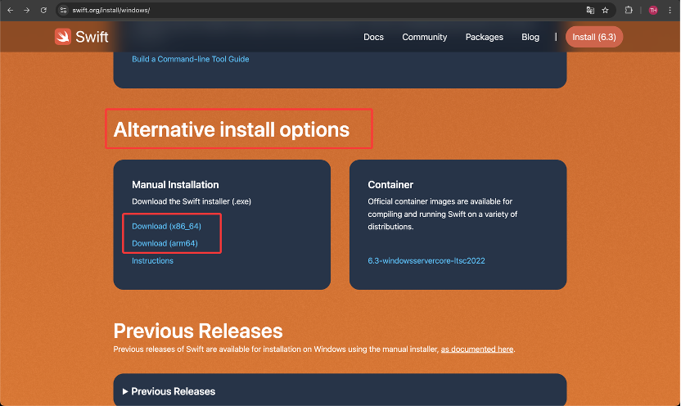The height and width of the screenshot is (406, 681).
Task: Open Build a Command-line Tool Guide link
Action: click(x=190, y=59)
